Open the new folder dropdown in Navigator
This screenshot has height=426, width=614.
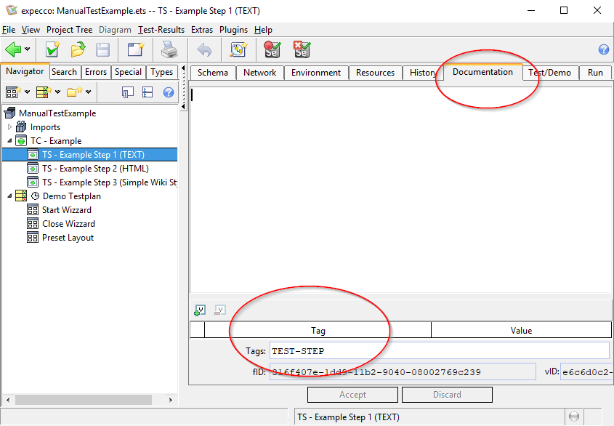point(89,92)
